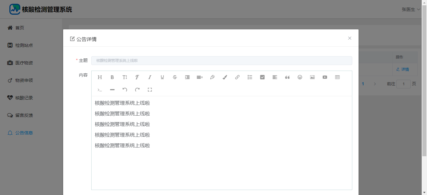Expand the 张医生 user dropdown
The image size is (427, 195).
(x=411, y=9)
